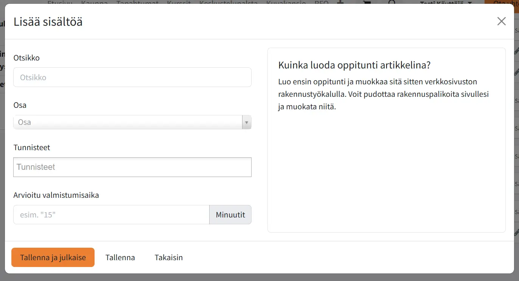Close the Lisää sisältöä dialog
The height and width of the screenshot is (281, 519).
pyautogui.click(x=501, y=21)
